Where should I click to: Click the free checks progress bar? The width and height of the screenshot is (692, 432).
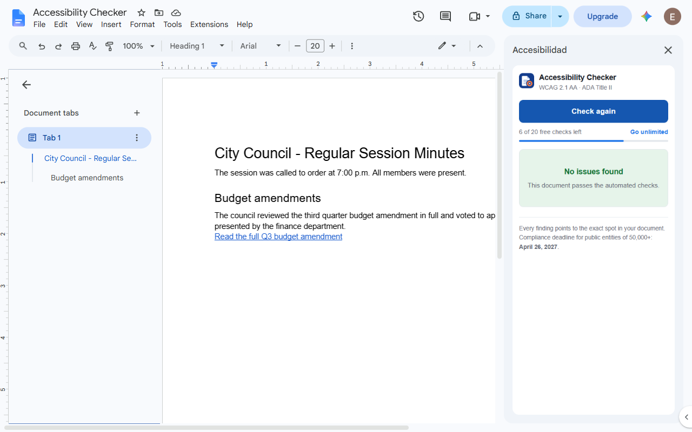pos(594,140)
